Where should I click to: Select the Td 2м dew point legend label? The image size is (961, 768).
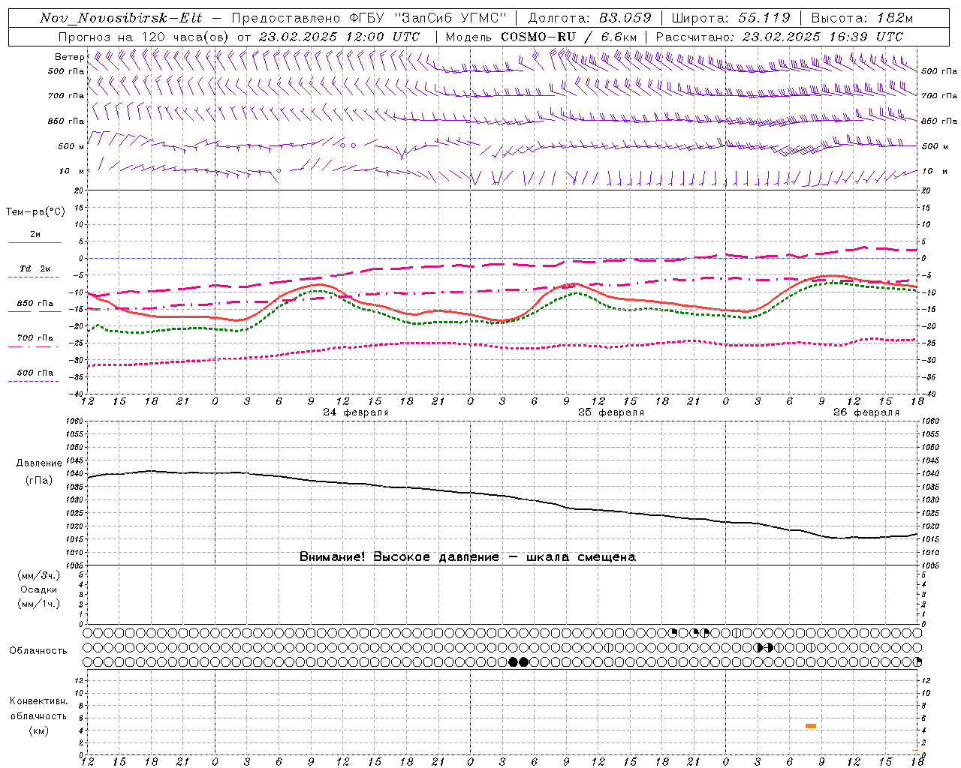pyautogui.click(x=35, y=268)
